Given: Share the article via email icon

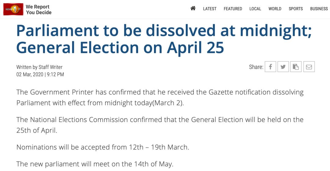Looking at the screenshot, I should [x=309, y=67].
